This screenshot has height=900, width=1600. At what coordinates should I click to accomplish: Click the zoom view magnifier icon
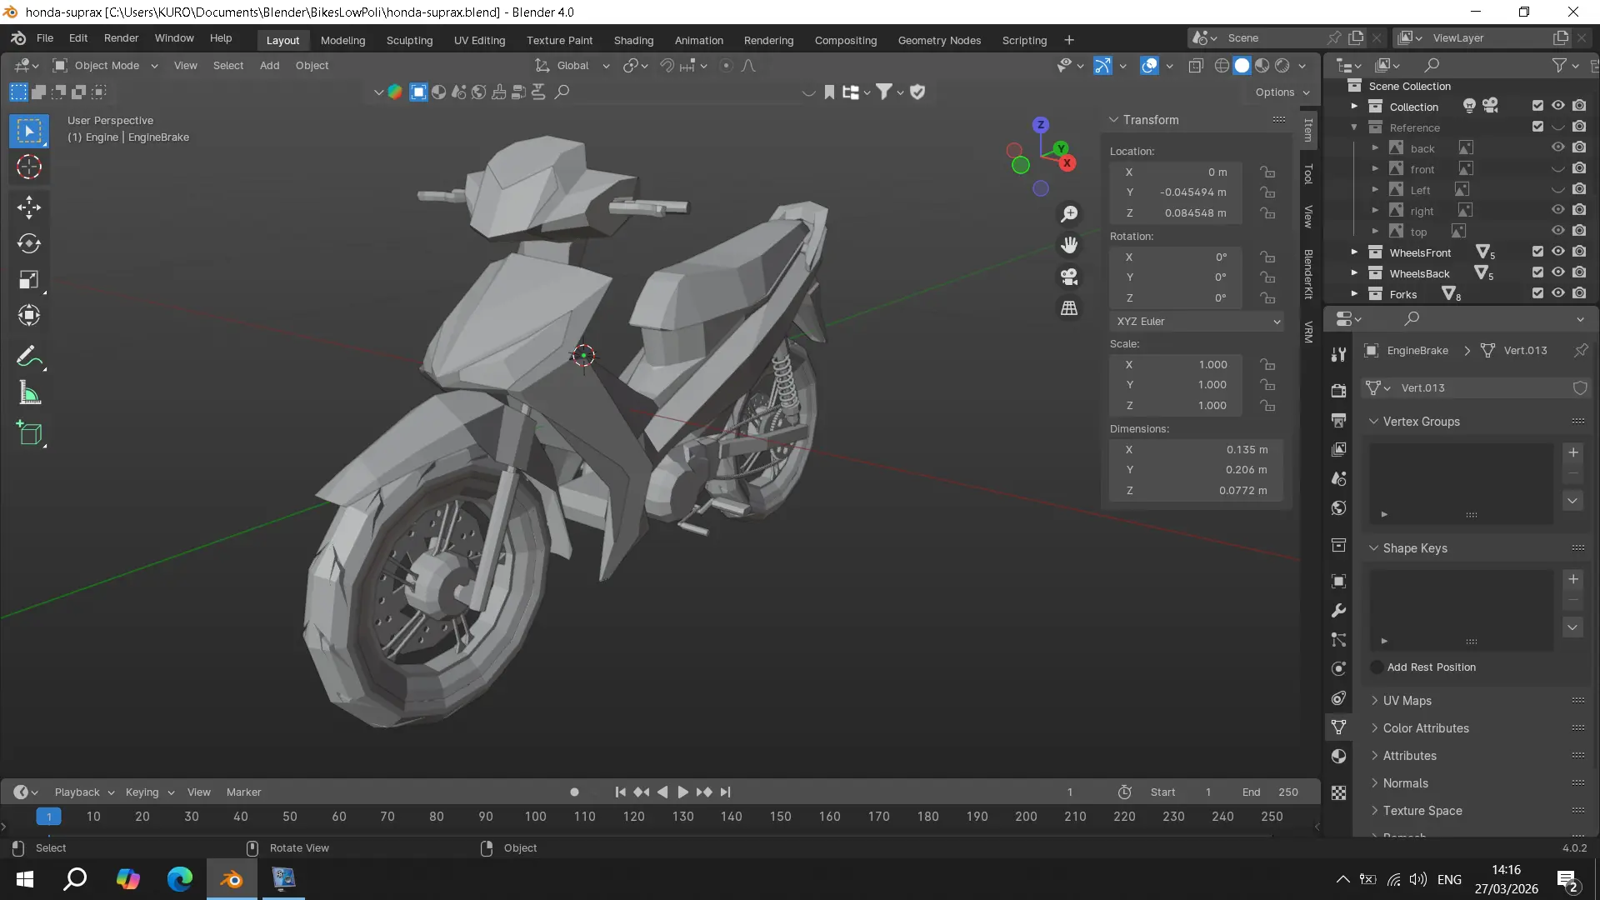pos(1069,214)
